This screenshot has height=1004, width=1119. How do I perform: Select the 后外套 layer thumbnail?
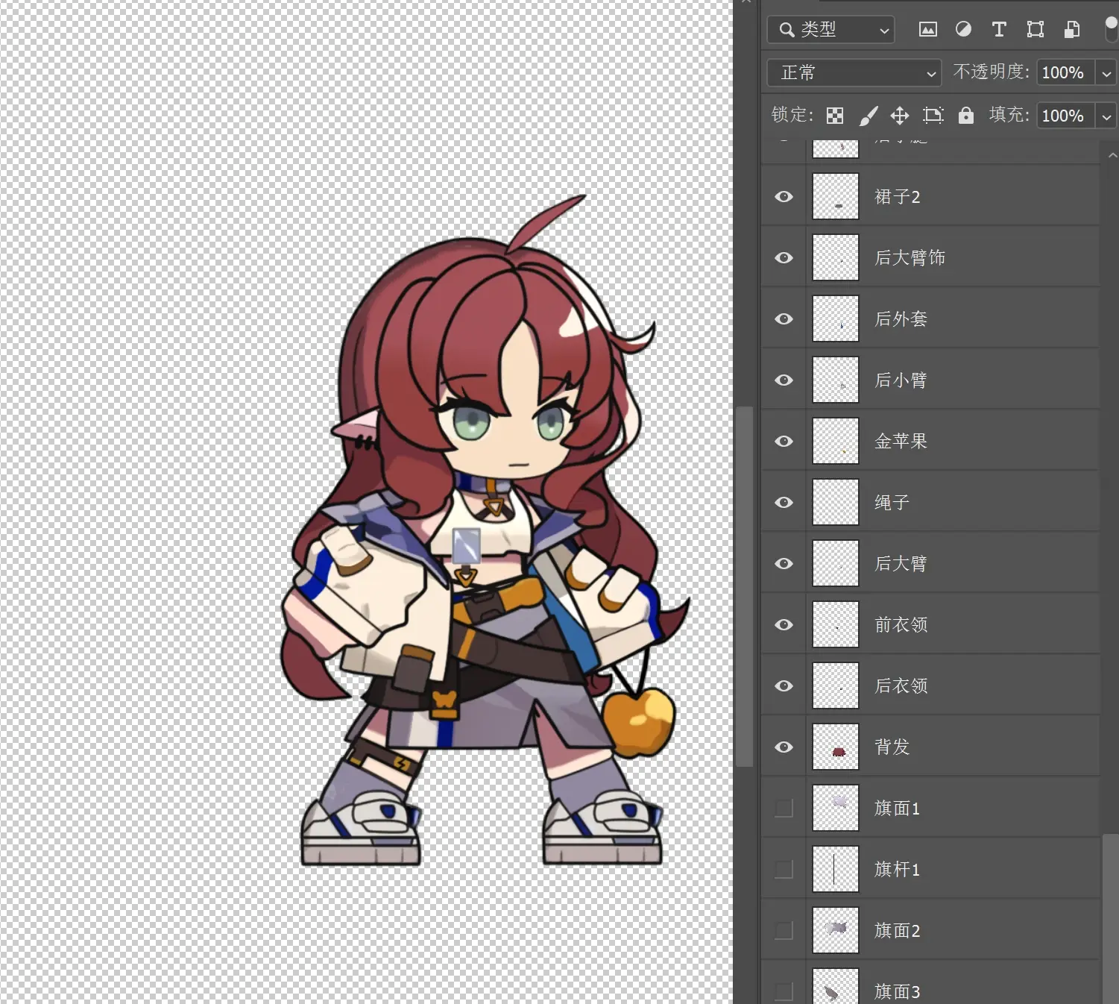[x=835, y=319]
